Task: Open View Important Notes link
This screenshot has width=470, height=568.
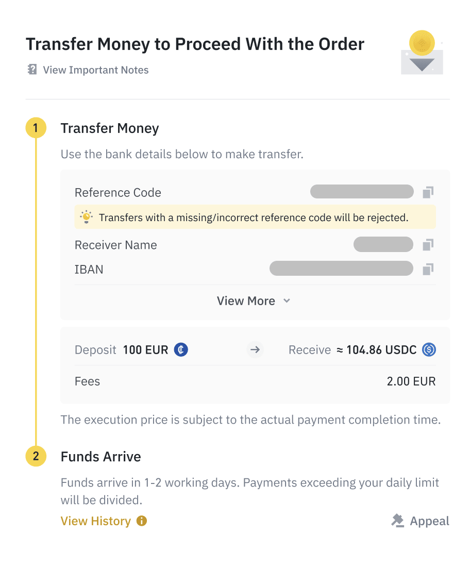Action: pos(96,70)
